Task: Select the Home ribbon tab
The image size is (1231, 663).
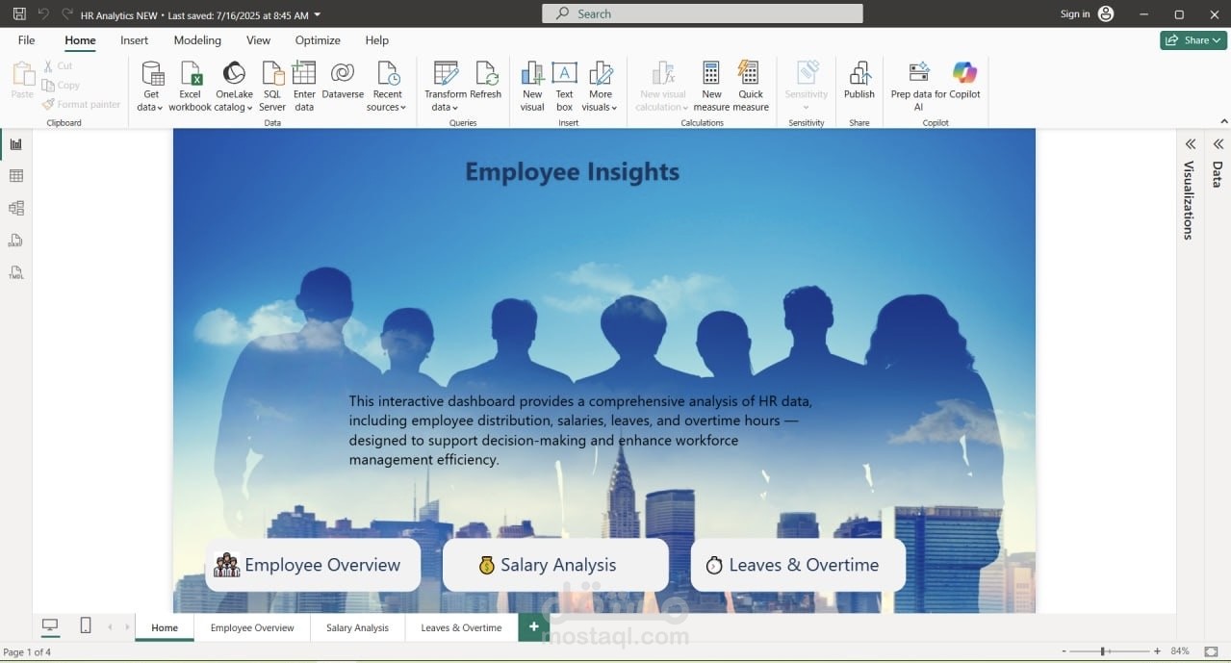Action: 80,40
